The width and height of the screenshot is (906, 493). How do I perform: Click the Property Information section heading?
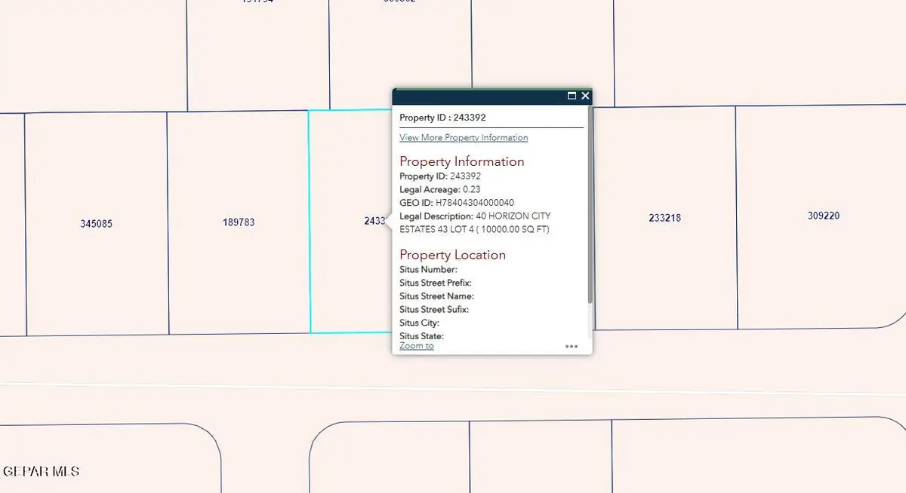(461, 161)
